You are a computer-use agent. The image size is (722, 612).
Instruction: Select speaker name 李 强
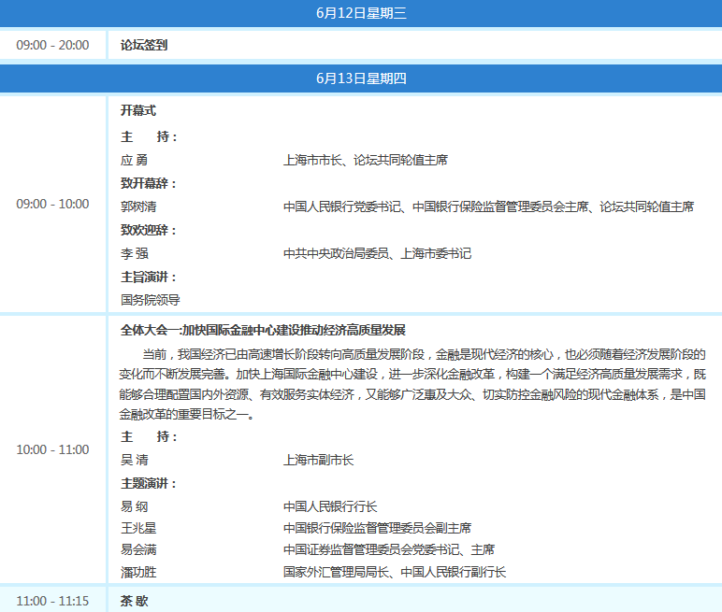coord(135,253)
